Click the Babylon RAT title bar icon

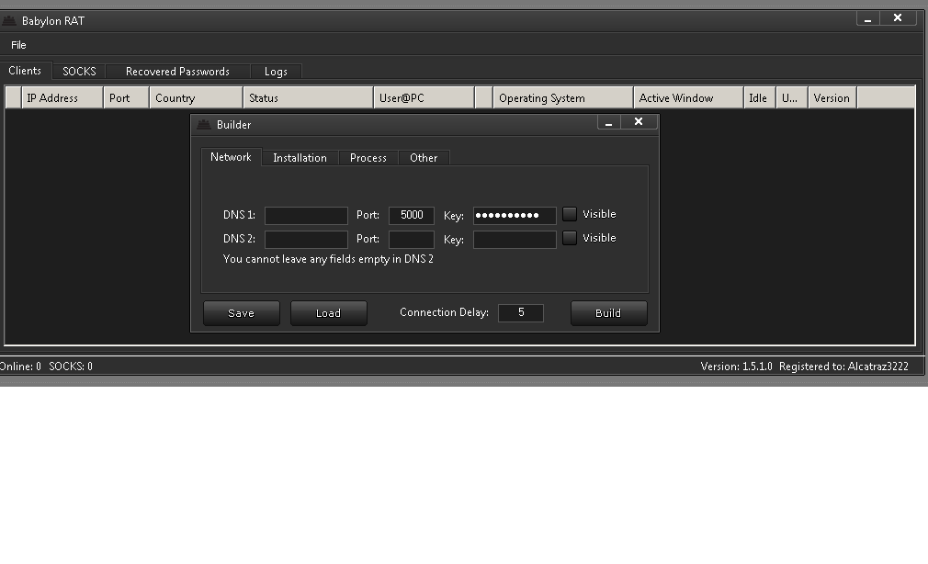click(8, 21)
